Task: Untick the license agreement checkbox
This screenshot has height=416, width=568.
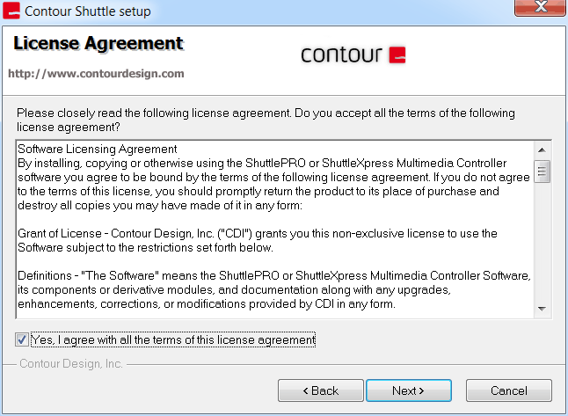Action: [22, 339]
